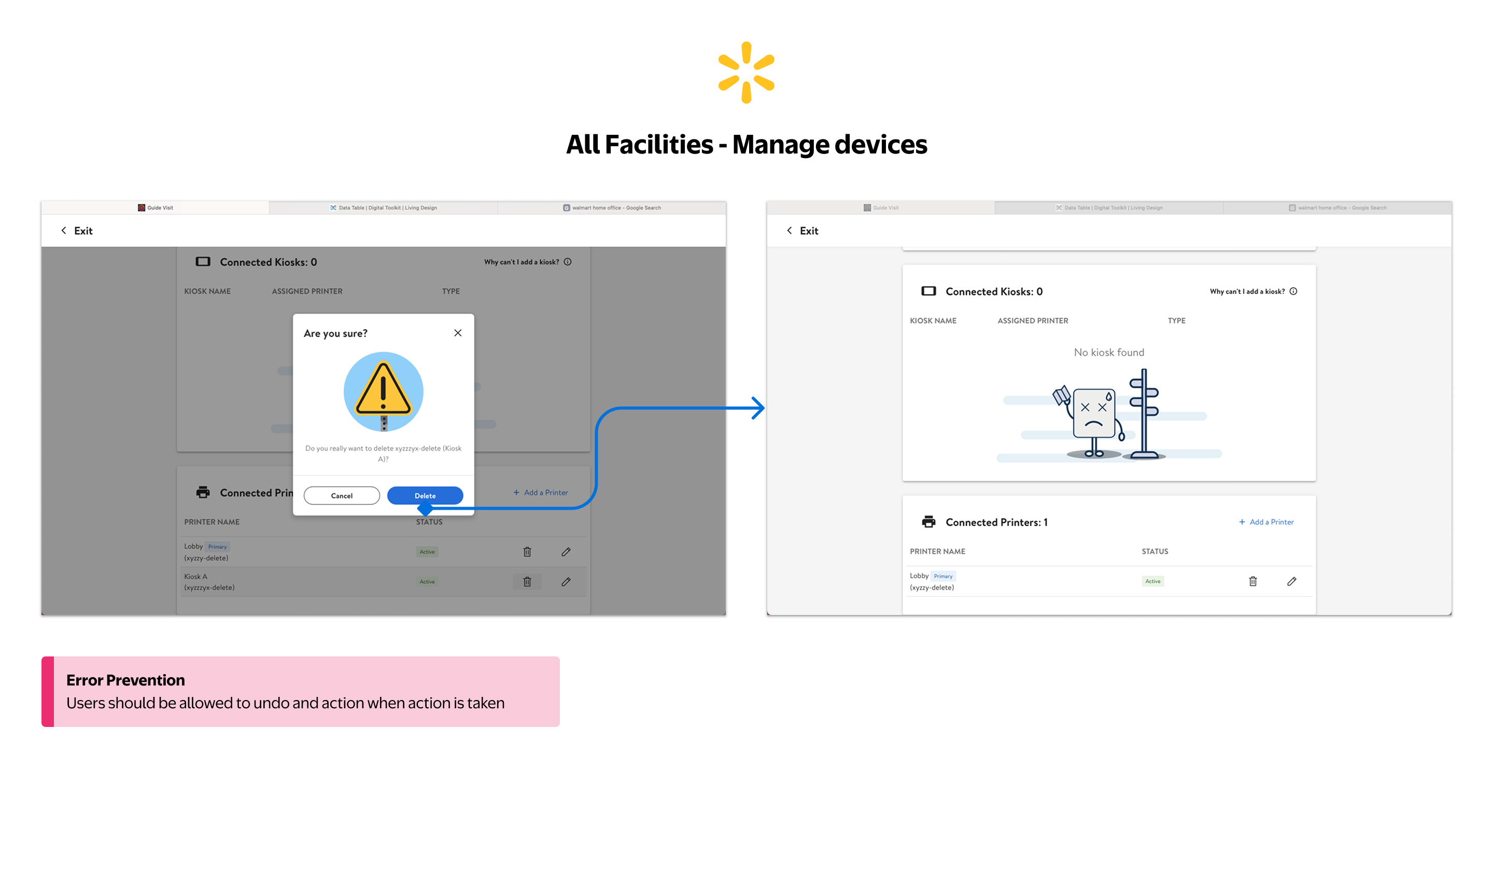
Task: Click 'Why can't I add a kiosk?' right screen
Action: click(x=1247, y=291)
